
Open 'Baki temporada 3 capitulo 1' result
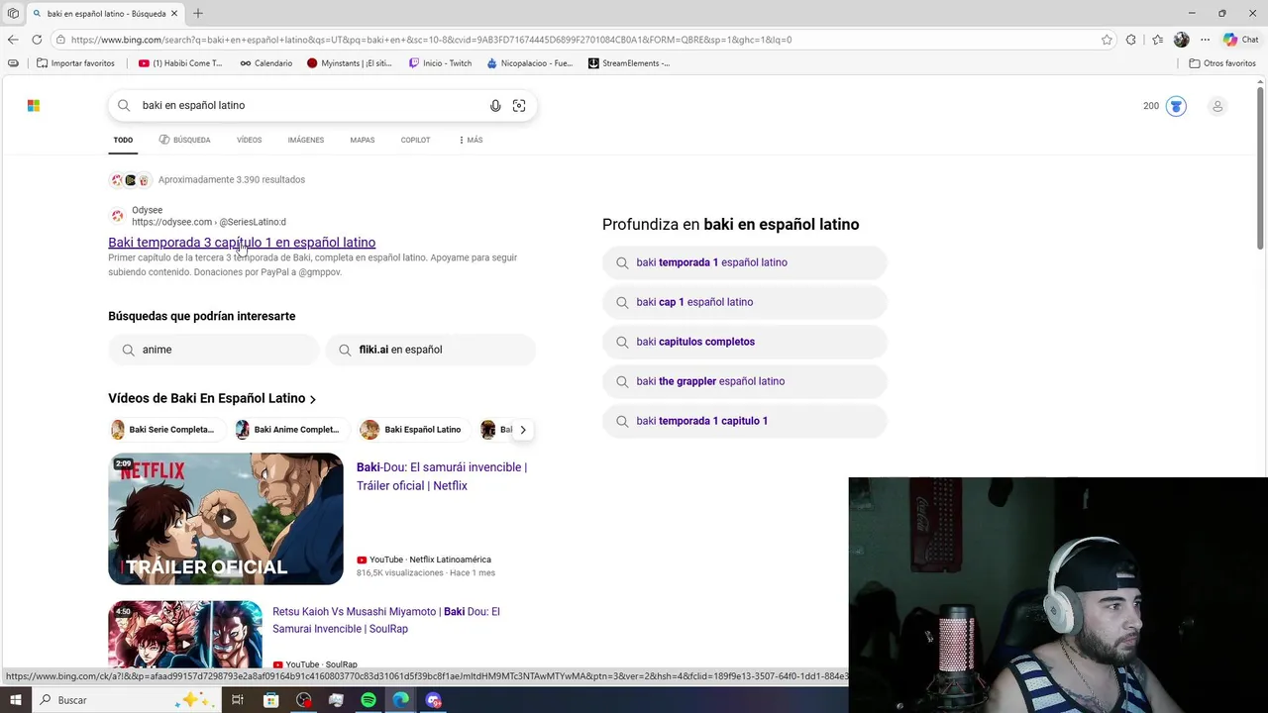point(242,242)
